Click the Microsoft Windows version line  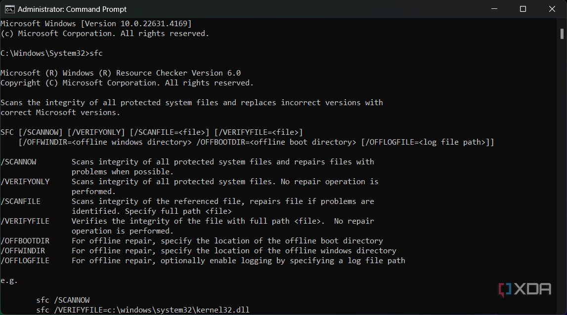96,24
